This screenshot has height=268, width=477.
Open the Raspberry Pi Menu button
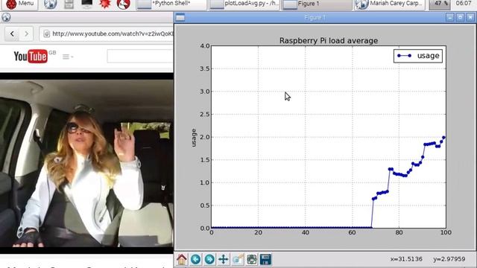pos(20,4)
